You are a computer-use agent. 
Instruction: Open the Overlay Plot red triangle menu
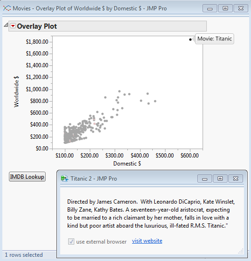coord(13,26)
